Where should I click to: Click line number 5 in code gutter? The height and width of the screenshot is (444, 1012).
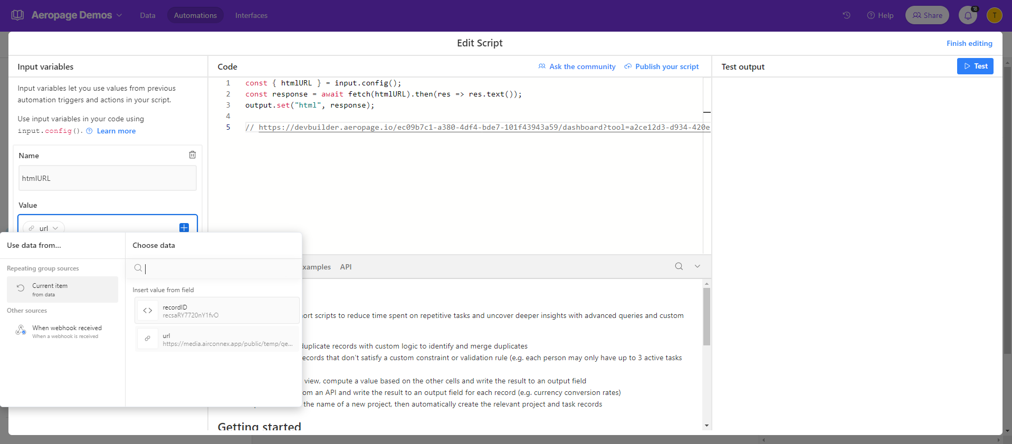coord(228,127)
